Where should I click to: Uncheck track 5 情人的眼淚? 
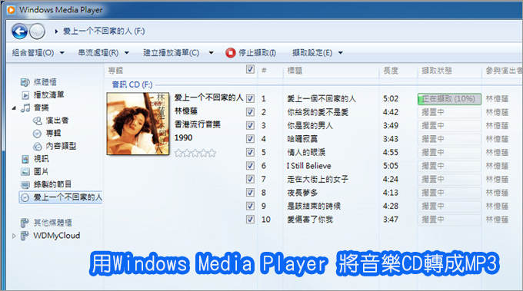(x=250, y=152)
